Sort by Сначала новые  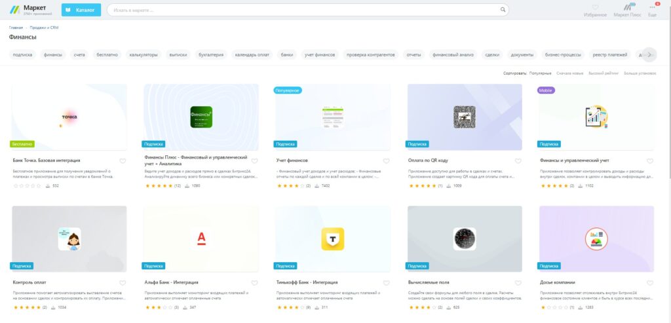569,73
